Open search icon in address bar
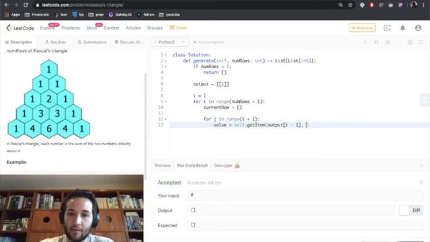The height and width of the screenshot is (242, 430). tap(341, 5)
